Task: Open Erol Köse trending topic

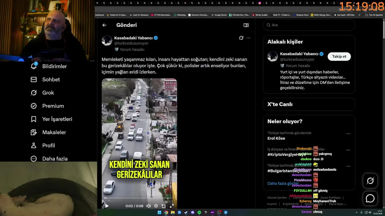Action: [x=276, y=138]
